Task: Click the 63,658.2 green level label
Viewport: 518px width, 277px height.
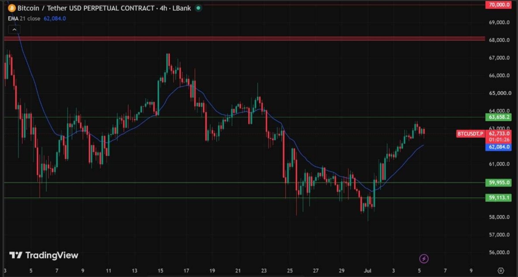Action: pyautogui.click(x=499, y=117)
